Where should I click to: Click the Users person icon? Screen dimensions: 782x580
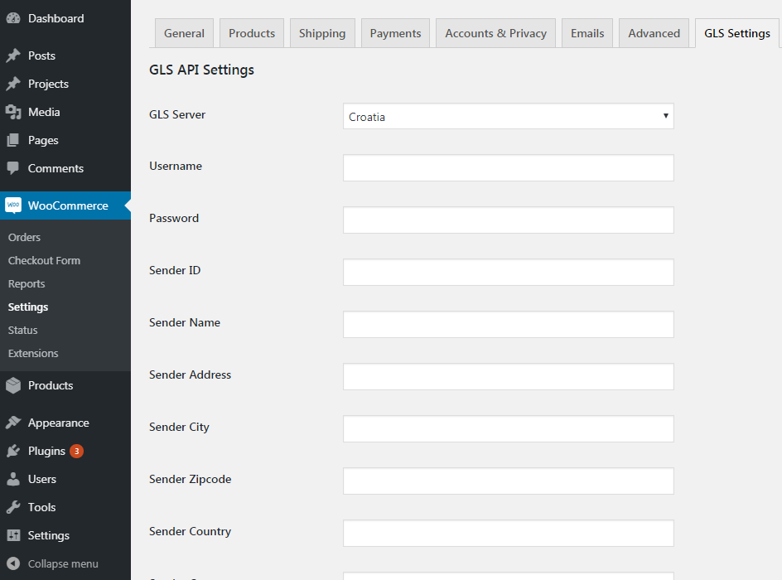13,479
